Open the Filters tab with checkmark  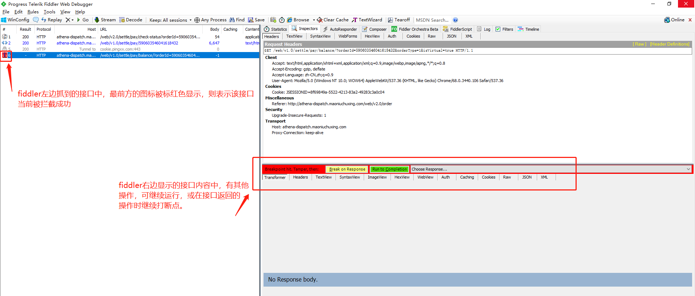(x=504, y=29)
